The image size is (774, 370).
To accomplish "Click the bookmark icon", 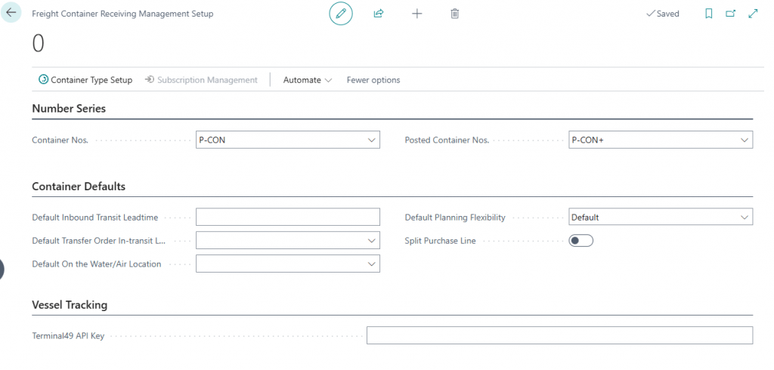I will (709, 14).
